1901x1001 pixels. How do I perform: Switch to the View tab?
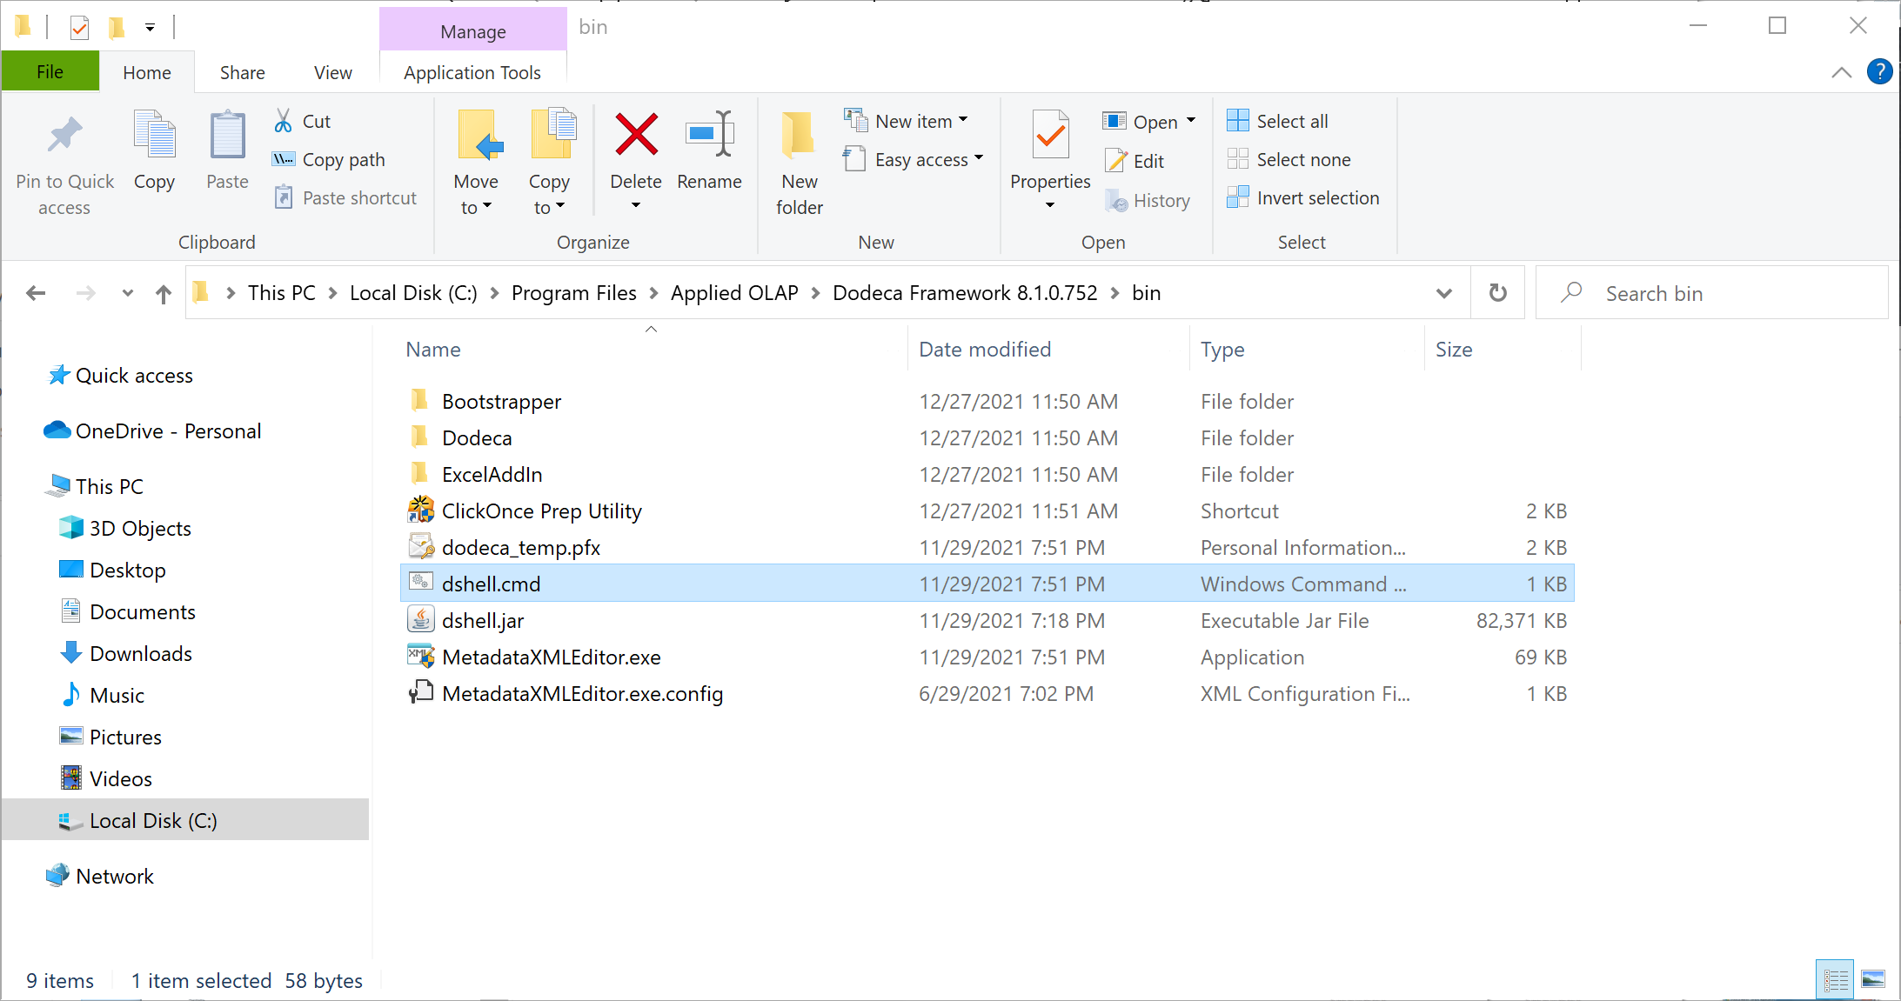[x=332, y=72]
